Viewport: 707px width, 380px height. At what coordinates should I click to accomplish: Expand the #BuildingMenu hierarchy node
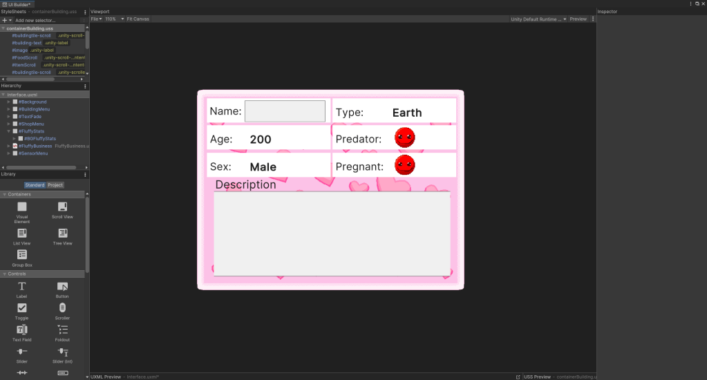[8, 109]
